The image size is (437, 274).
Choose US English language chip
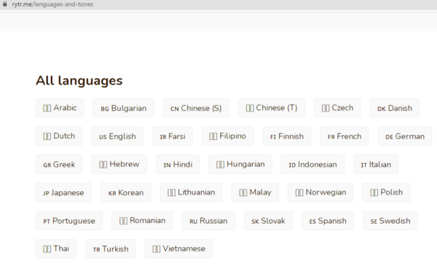coord(117,136)
